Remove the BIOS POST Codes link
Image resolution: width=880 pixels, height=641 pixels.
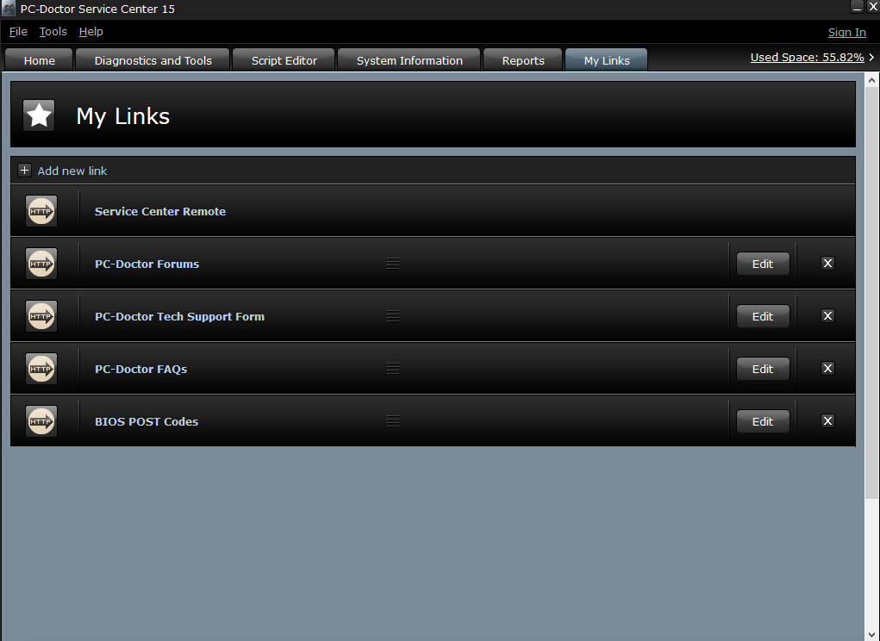tap(827, 421)
